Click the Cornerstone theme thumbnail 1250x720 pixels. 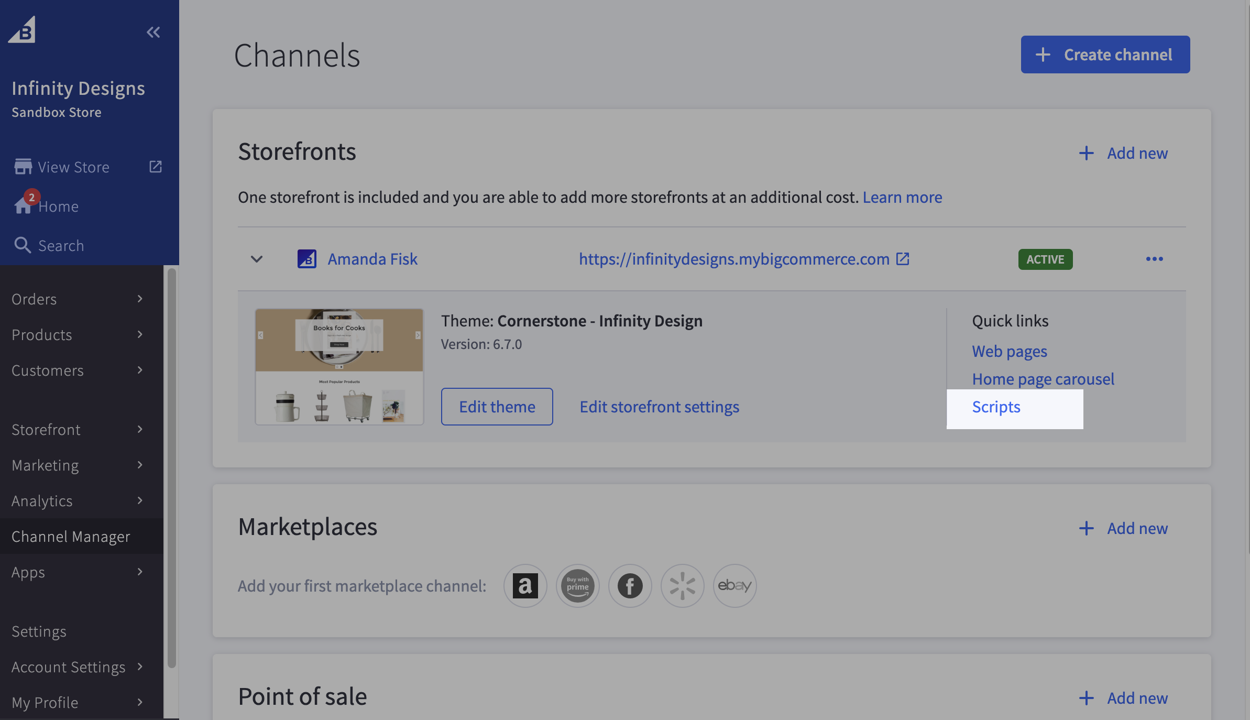pyautogui.click(x=338, y=367)
